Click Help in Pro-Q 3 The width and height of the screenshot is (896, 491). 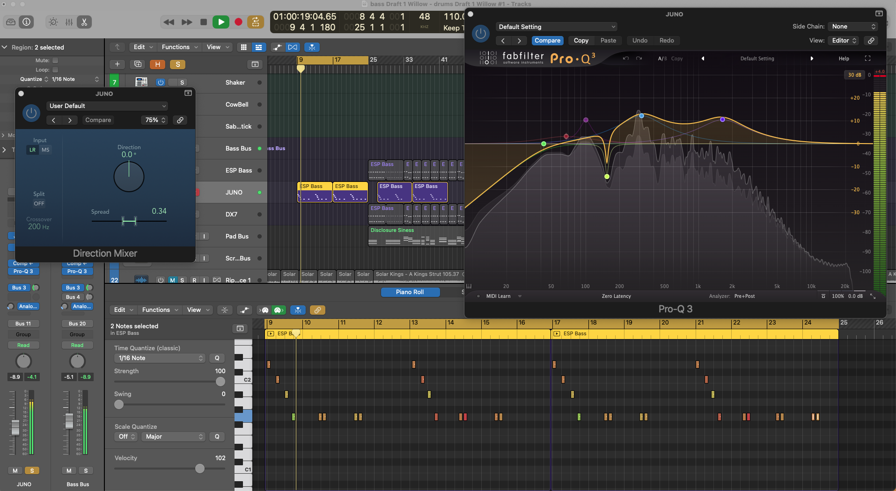[844, 58]
